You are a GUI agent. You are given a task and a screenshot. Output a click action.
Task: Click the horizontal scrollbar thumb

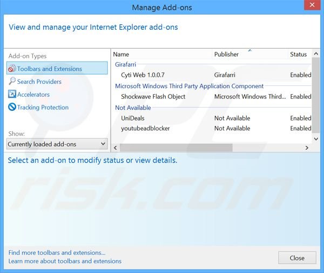click(176, 148)
